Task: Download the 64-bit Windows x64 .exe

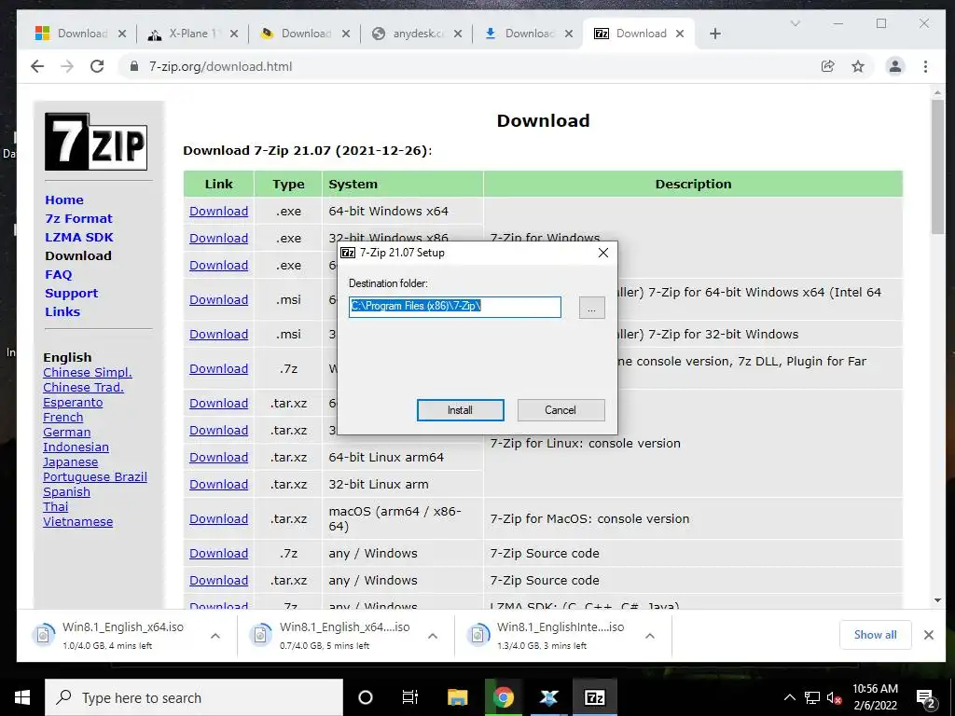Action: coord(218,212)
